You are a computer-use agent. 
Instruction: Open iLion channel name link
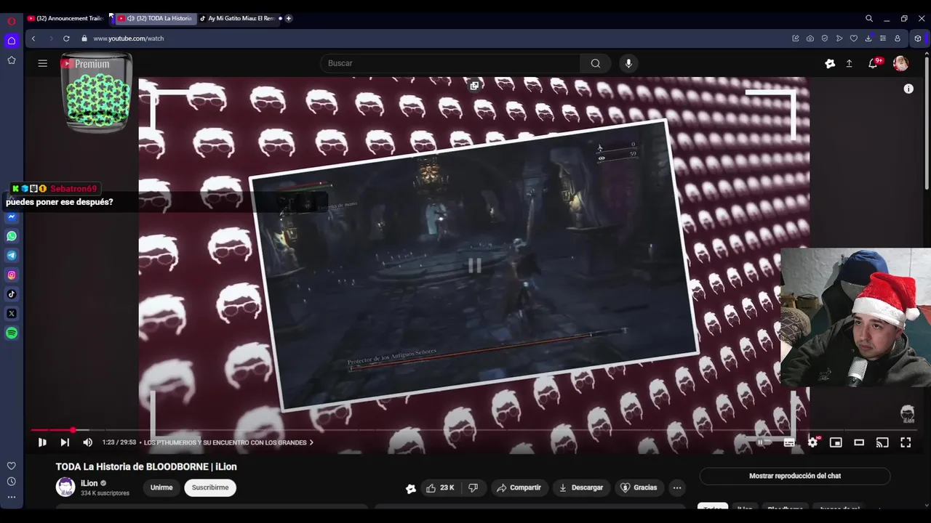tap(89, 483)
